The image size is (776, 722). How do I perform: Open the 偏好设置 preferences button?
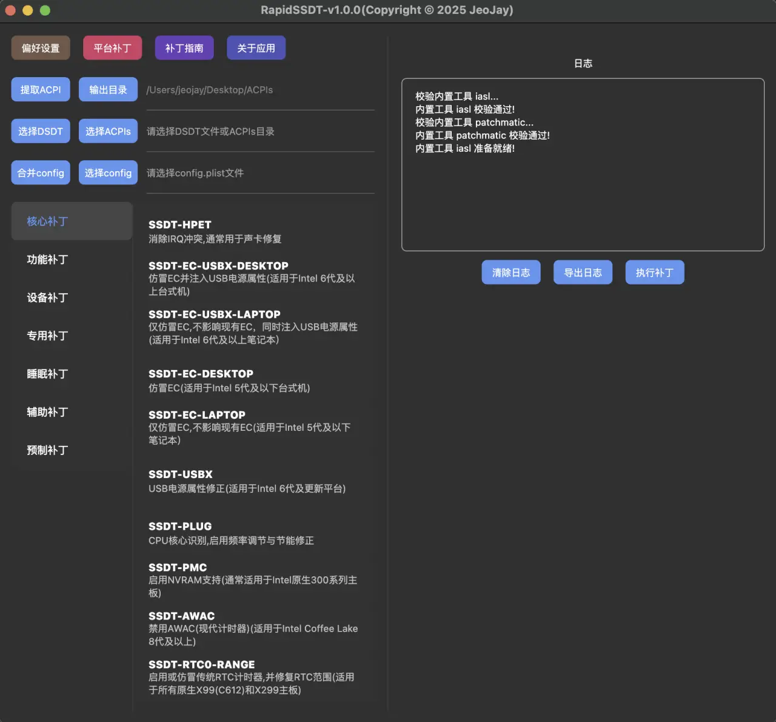[41, 48]
